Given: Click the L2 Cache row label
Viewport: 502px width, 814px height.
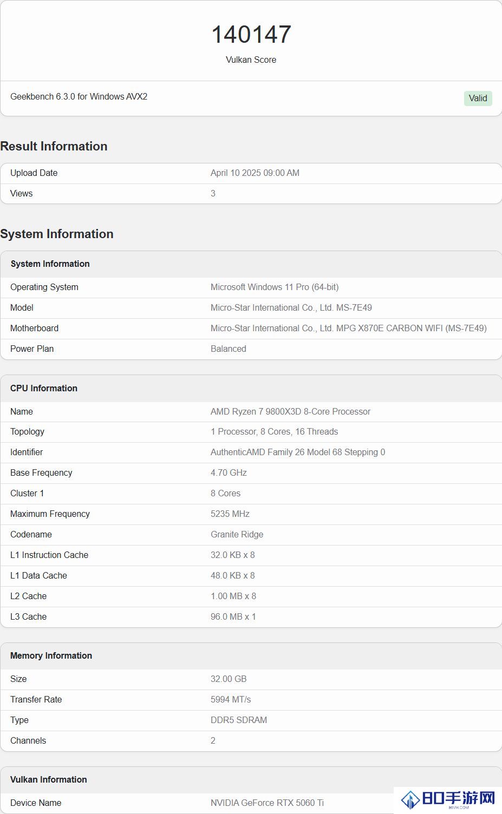Looking at the screenshot, I should 28,596.
